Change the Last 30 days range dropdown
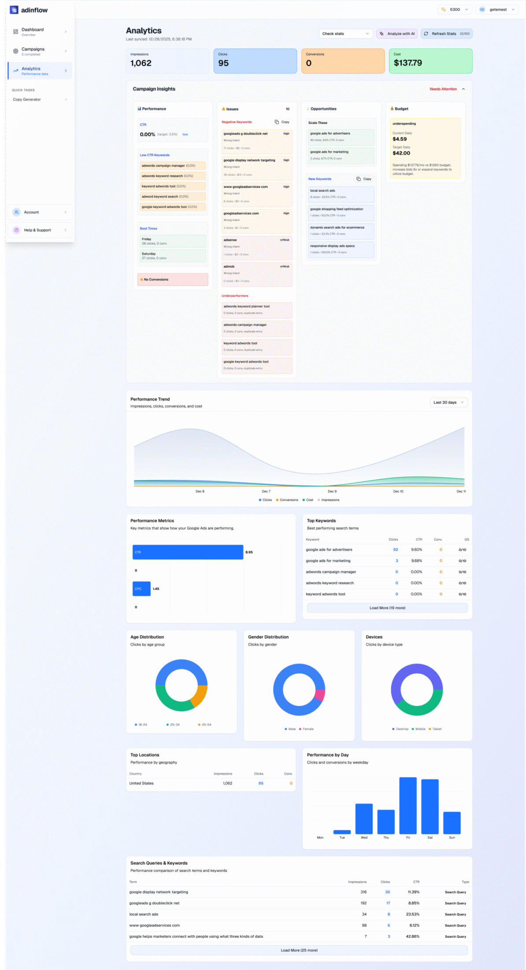526x970 pixels. (x=448, y=403)
